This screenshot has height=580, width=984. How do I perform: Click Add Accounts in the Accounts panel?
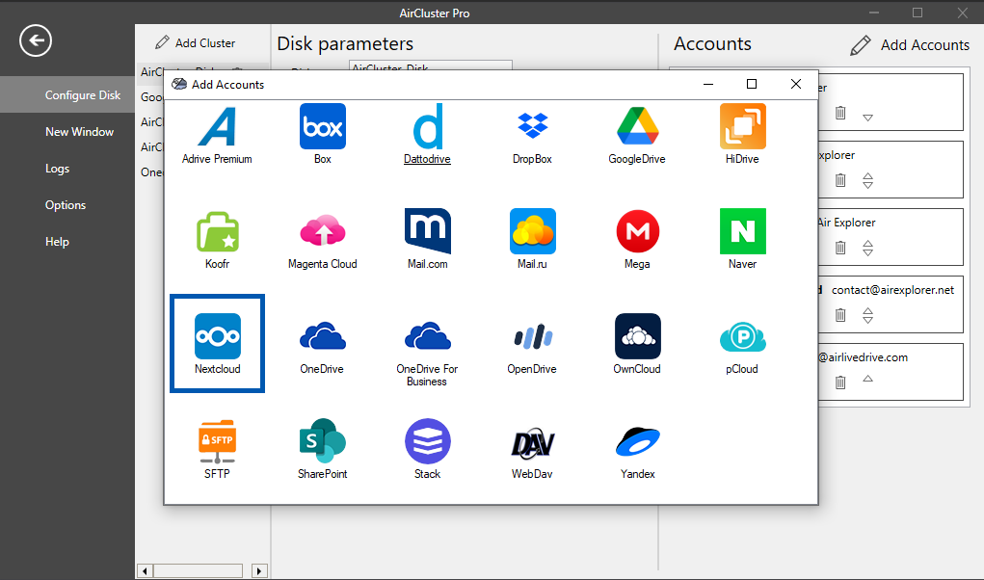coord(910,45)
